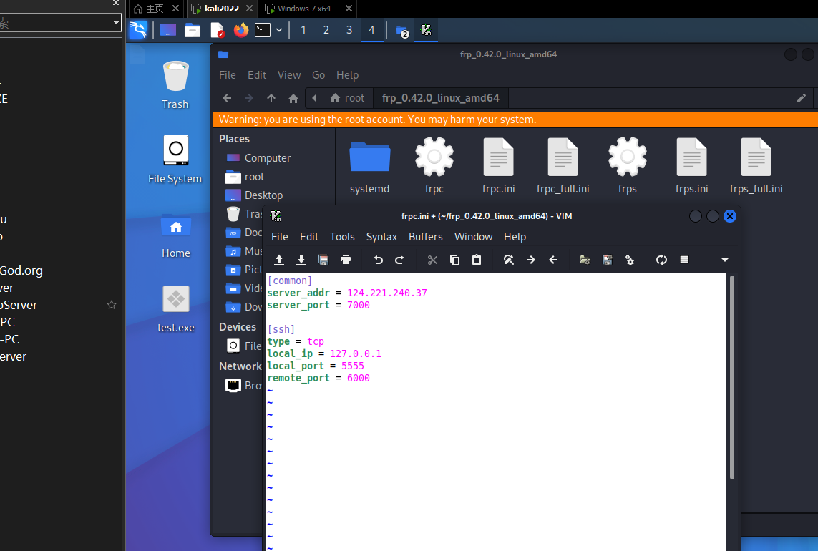Open the VMware library search dropdown

[116, 22]
